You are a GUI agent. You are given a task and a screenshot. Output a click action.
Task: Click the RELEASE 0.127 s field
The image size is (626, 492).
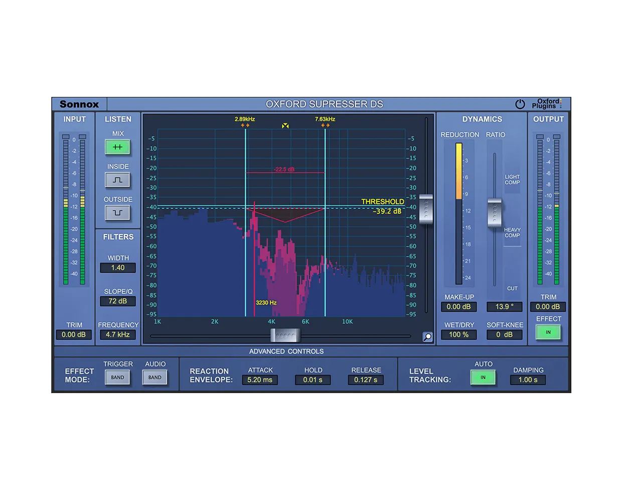click(x=366, y=380)
